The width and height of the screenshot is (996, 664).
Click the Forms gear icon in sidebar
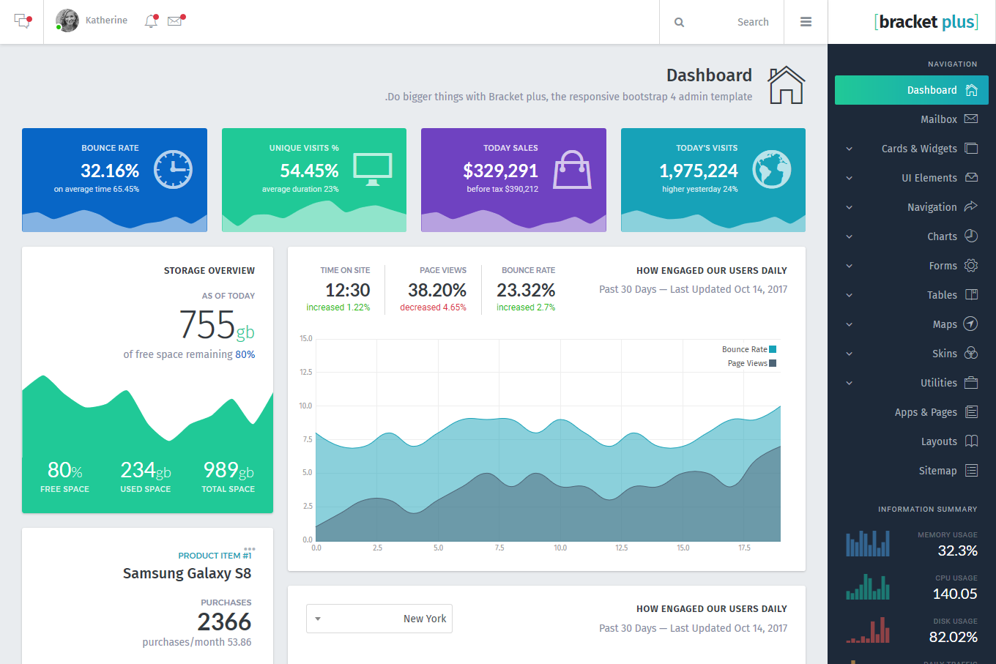[x=971, y=265]
